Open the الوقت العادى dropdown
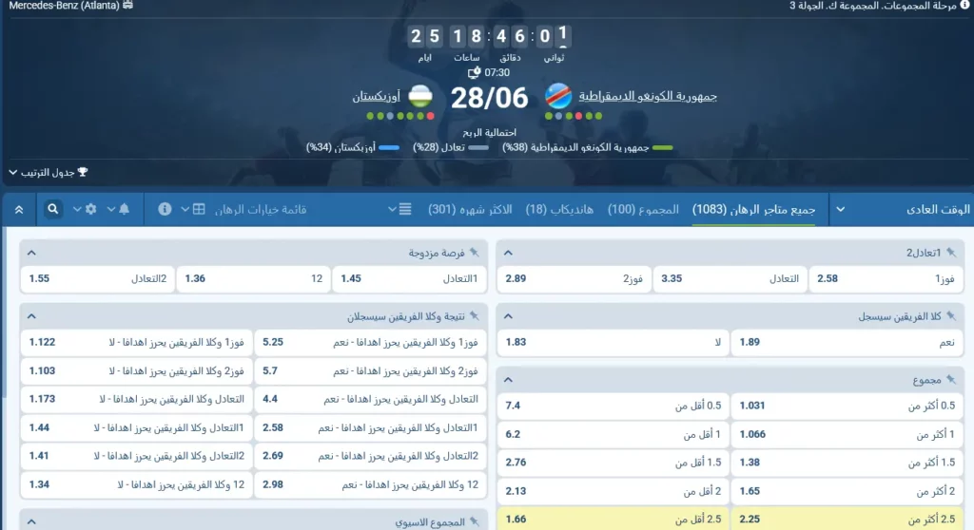This screenshot has height=530, width=974. coord(841,209)
